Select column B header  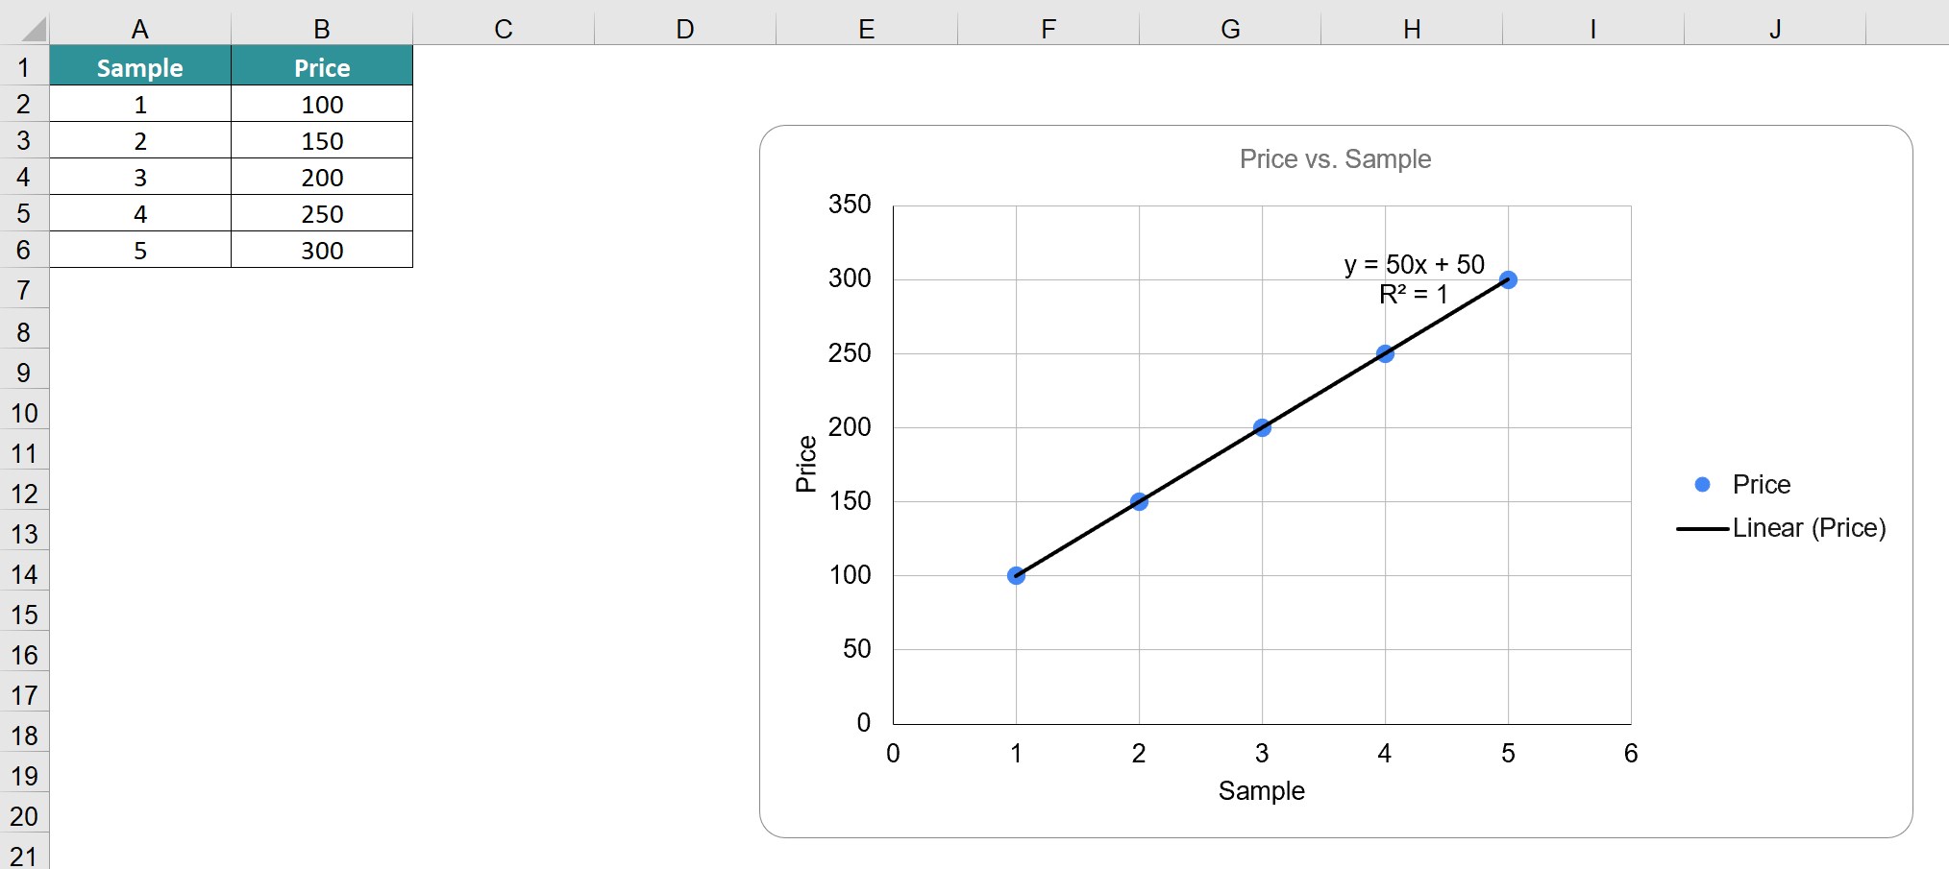(322, 30)
